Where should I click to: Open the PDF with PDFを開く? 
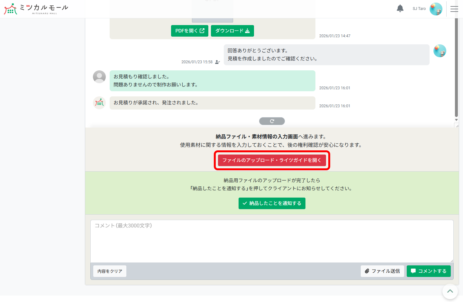tap(189, 31)
